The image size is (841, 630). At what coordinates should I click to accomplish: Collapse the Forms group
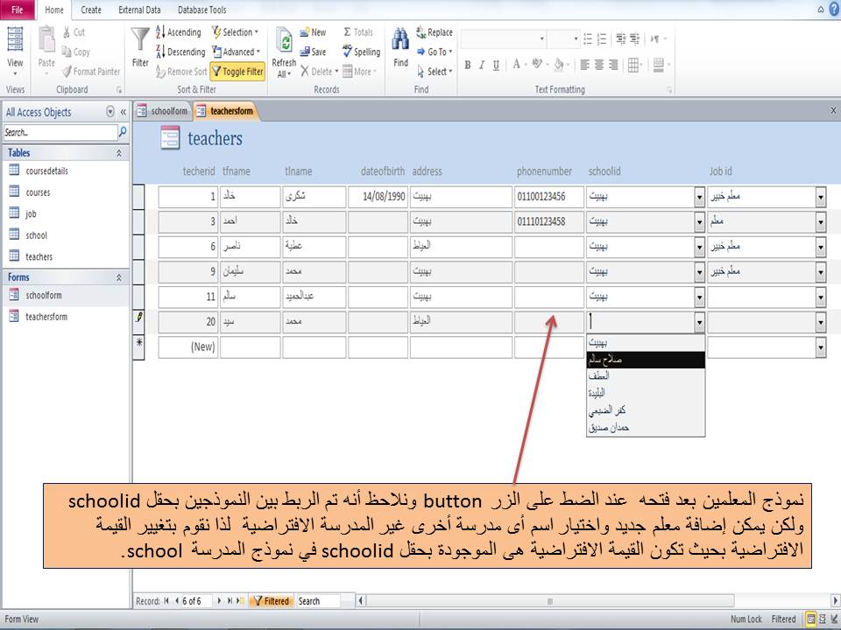click(118, 277)
